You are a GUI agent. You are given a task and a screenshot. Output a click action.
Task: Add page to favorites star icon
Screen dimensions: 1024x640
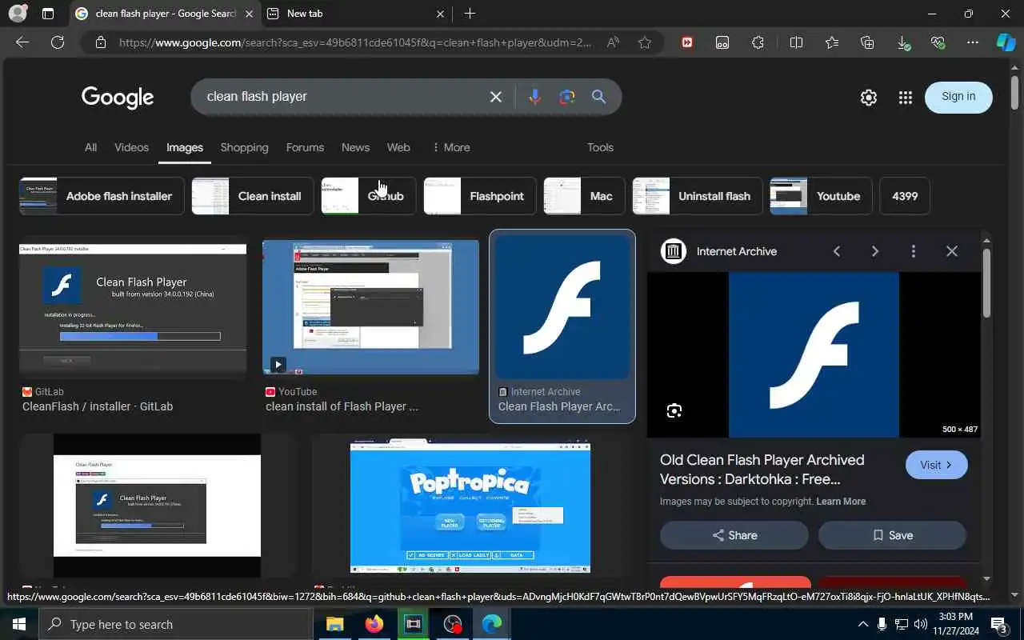click(645, 42)
